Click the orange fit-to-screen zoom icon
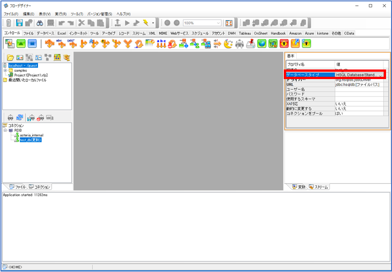 click(x=229, y=23)
